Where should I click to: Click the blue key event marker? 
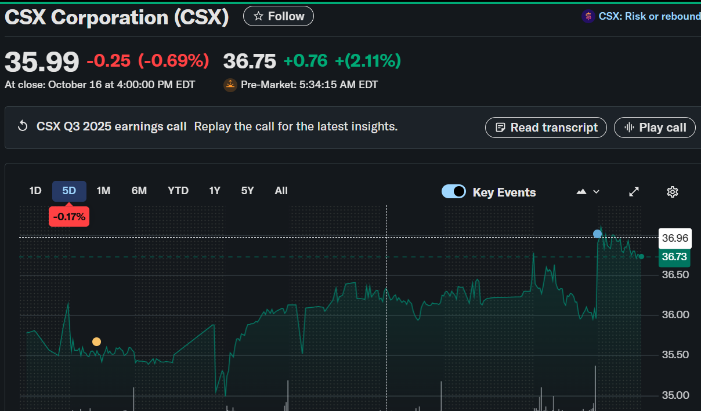click(x=597, y=234)
